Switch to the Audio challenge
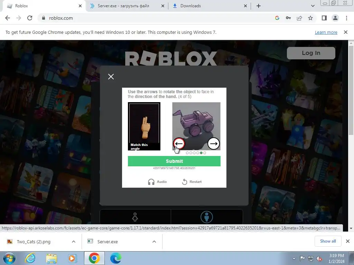The width and height of the screenshot is (354, 265). (x=157, y=181)
